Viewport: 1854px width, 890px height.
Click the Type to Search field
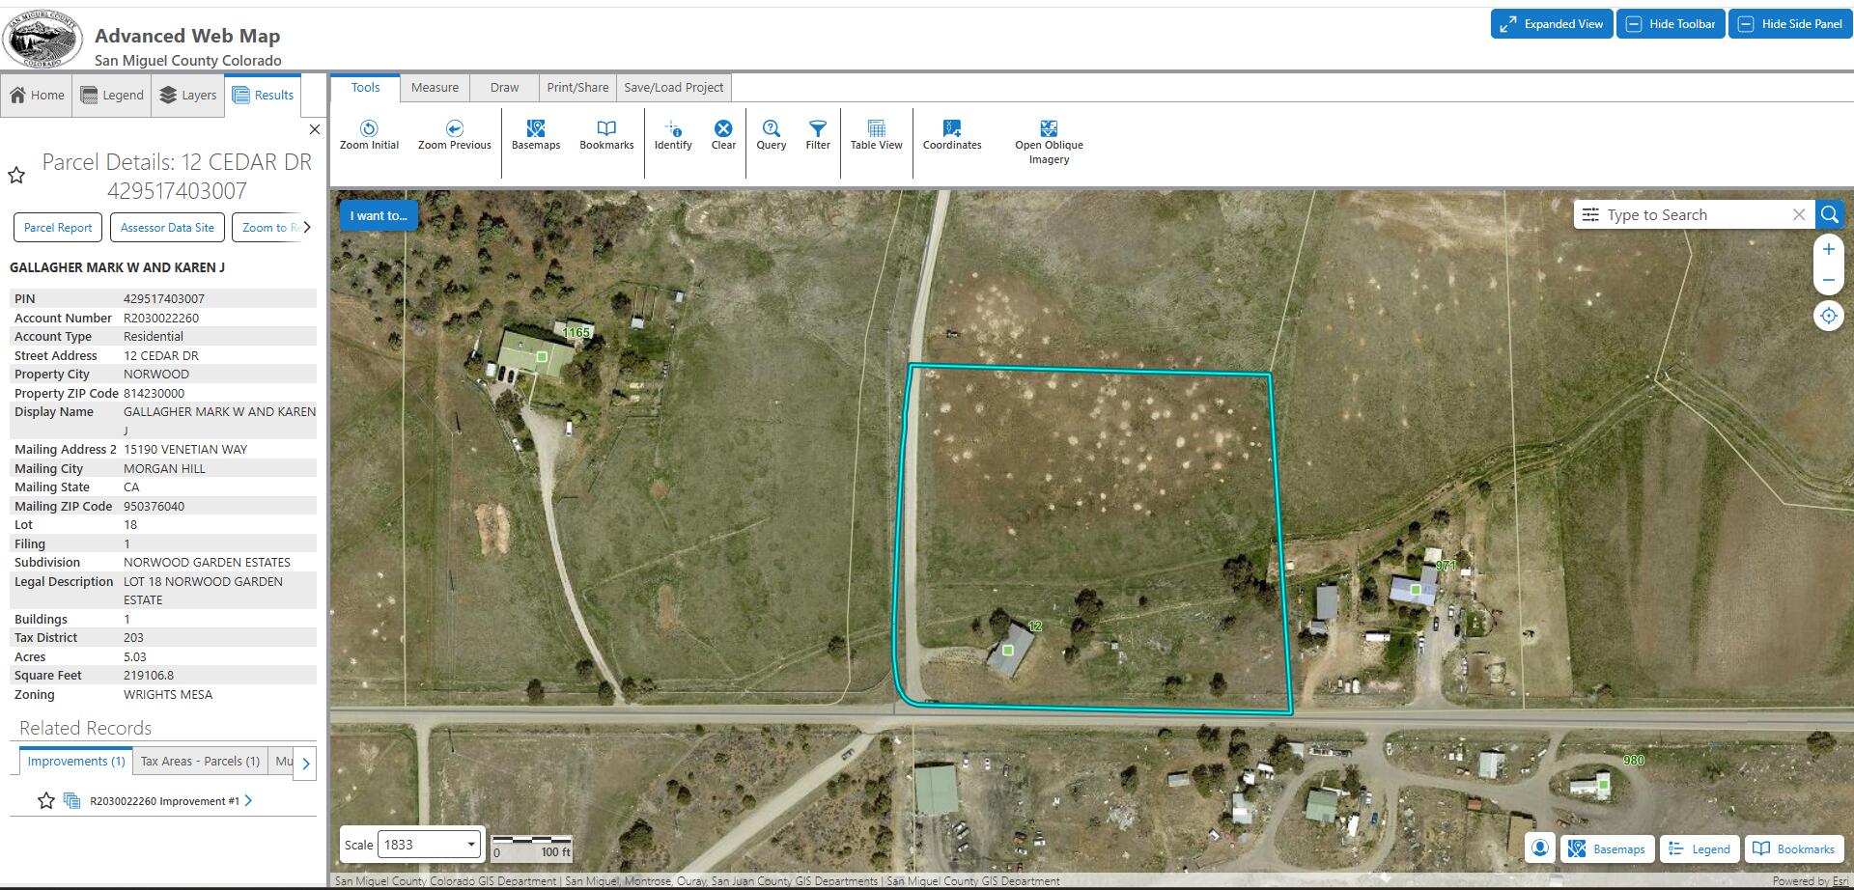click(x=1695, y=214)
